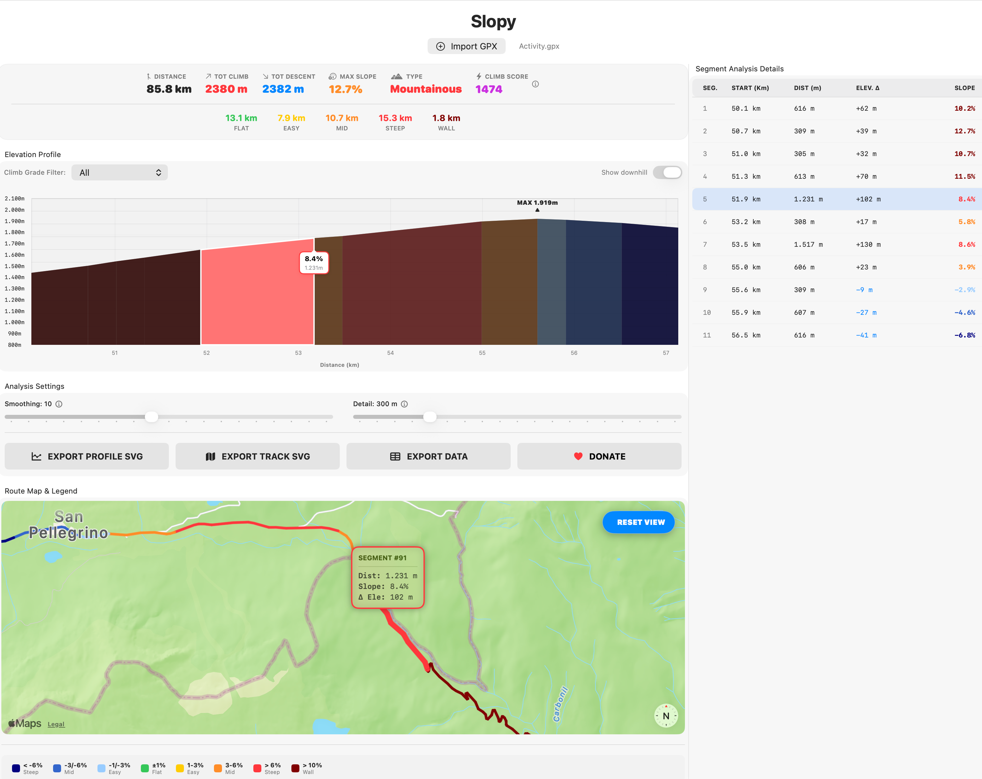Click the Detail info icon

pyautogui.click(x=404, y=404)
